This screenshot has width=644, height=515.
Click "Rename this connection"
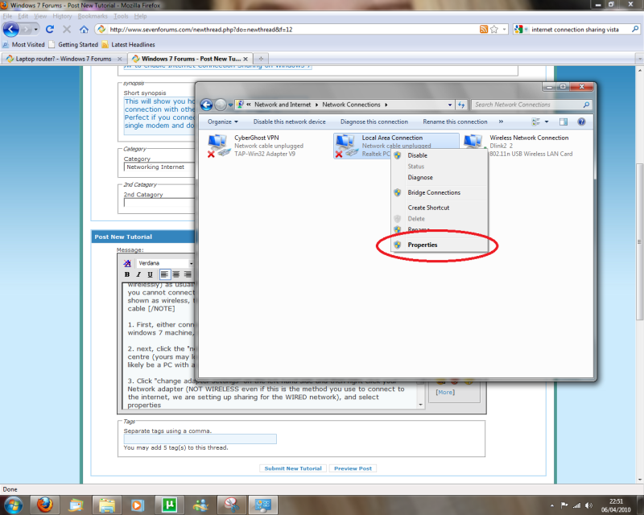pyautogui.click(x=455, y=122)
